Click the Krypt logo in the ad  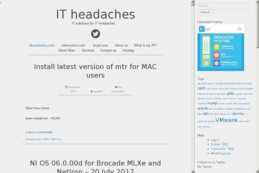coord(205,29)
